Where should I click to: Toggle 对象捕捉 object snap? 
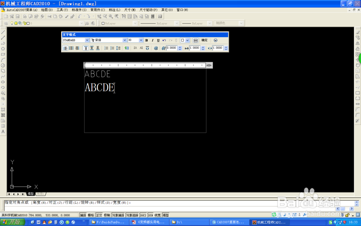click(118, 215)
